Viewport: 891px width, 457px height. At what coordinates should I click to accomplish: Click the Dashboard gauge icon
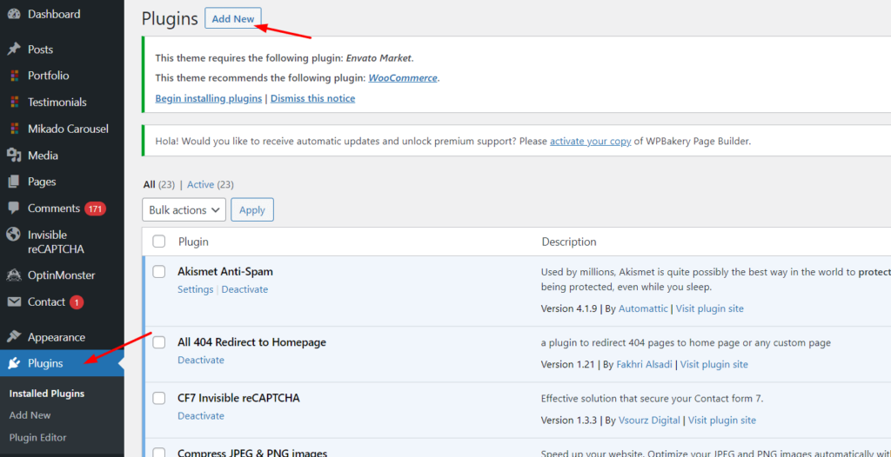point(14,14)
